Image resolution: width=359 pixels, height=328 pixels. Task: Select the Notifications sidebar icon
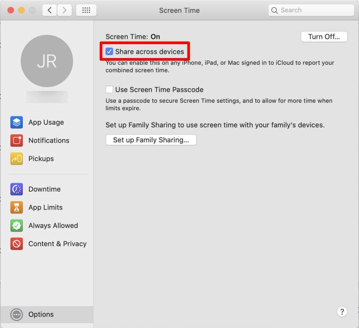click(17, 140)
